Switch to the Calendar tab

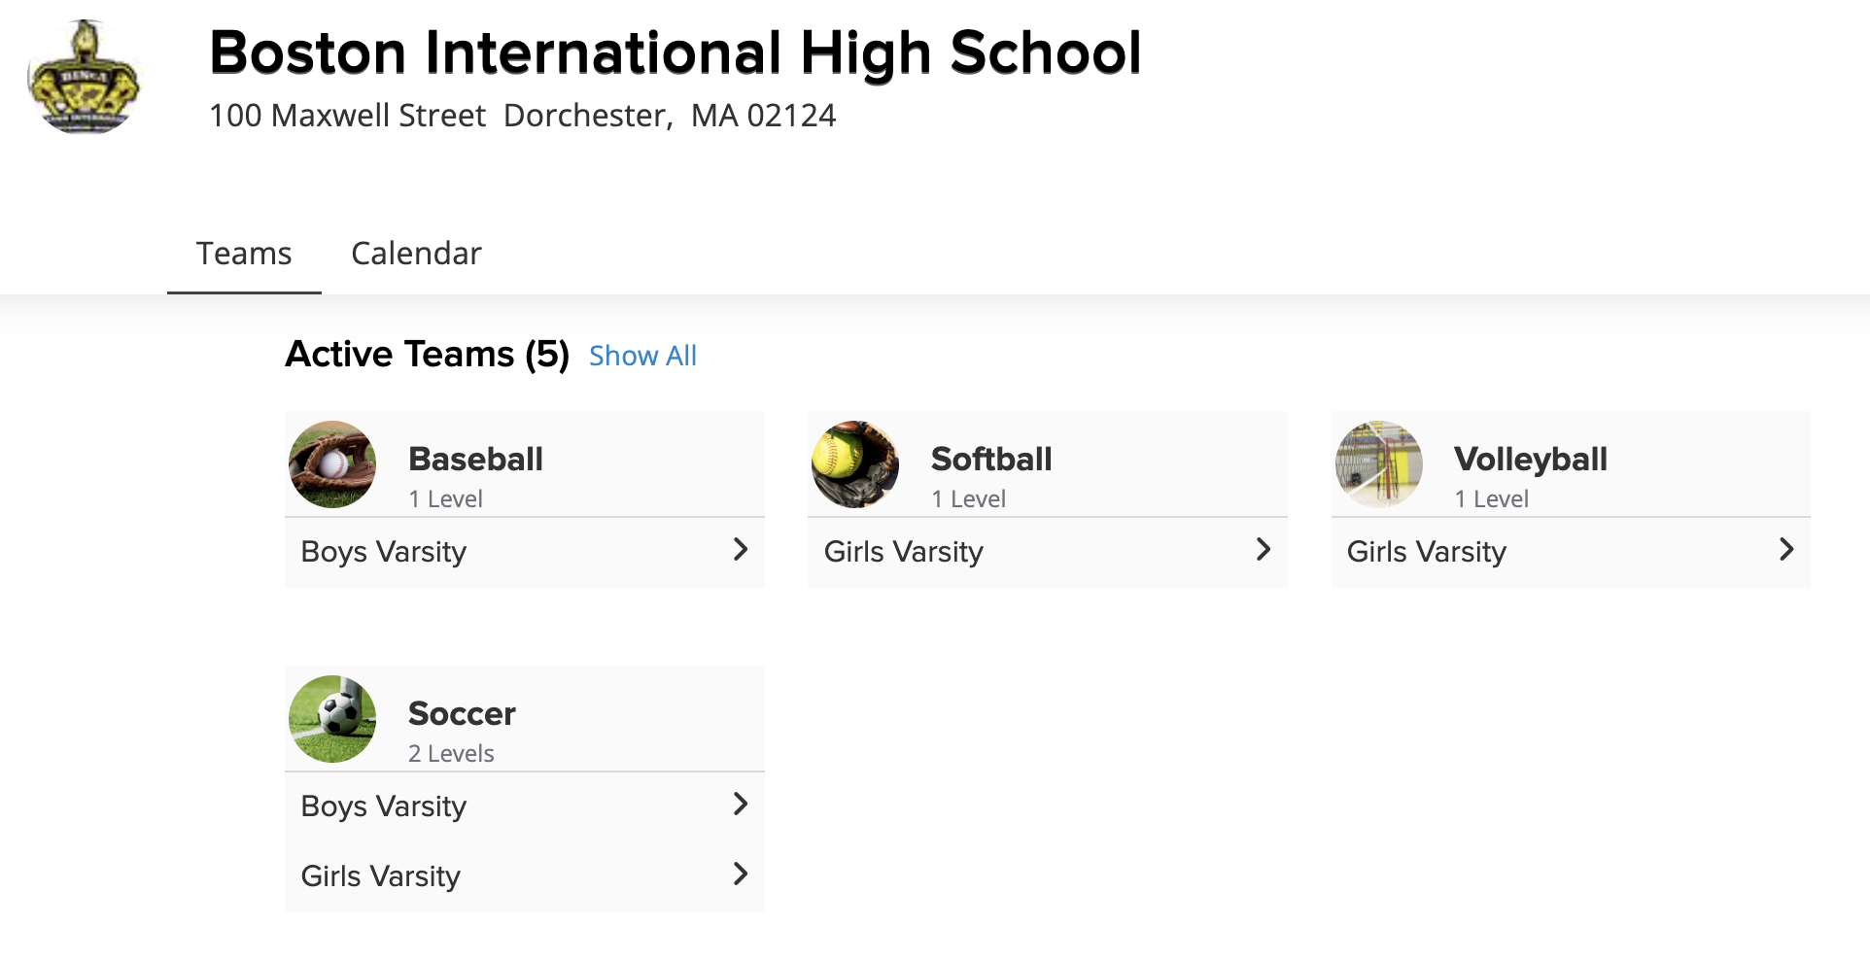(416, 254)
